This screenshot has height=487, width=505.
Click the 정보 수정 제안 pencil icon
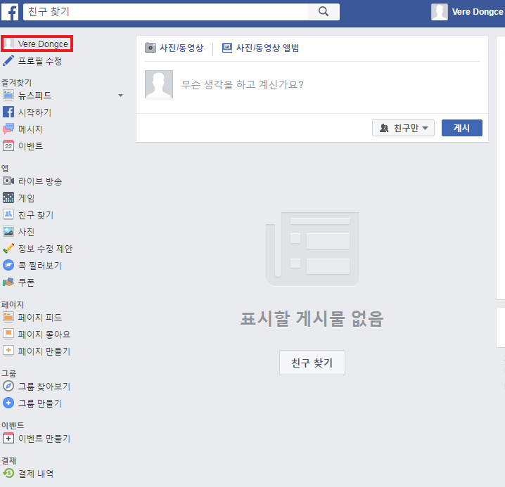8,248
